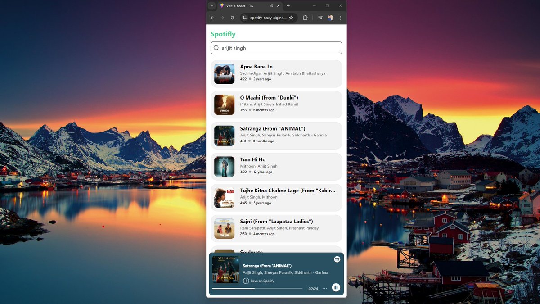Viewport: 540px width, 304px height.
Task: Go forward using the Chrome forward arrow
Action: coord(222,18)
